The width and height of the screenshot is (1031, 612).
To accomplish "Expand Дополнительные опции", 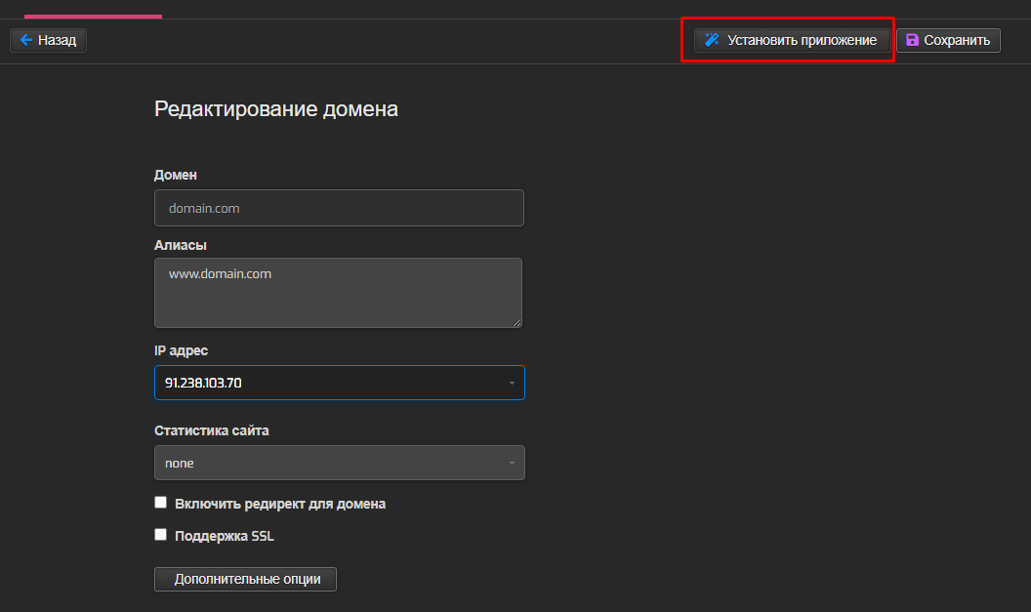I will pyautogui.click(x=245, y=579).
